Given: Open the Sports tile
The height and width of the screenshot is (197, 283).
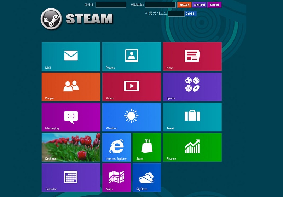Looking at the screenshot, I should 192,87.
